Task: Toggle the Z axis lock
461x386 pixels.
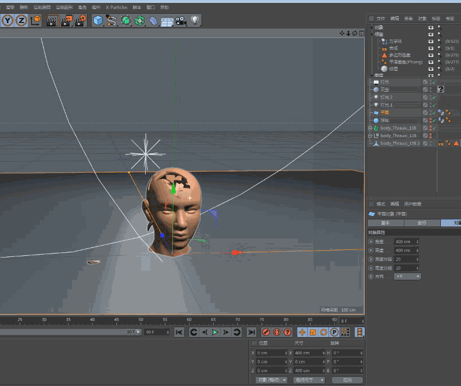Action: 21,21
